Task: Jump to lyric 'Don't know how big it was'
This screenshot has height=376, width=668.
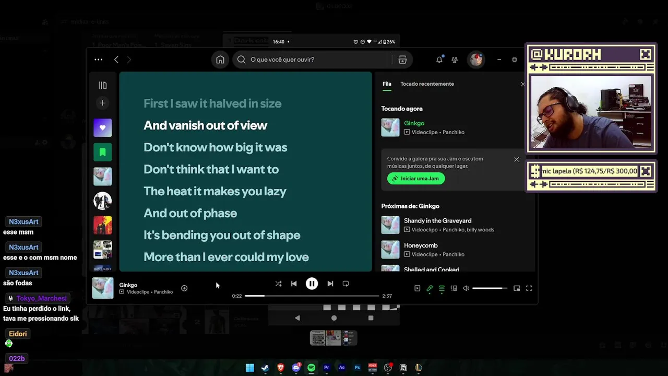Action: tap(215, 147)
